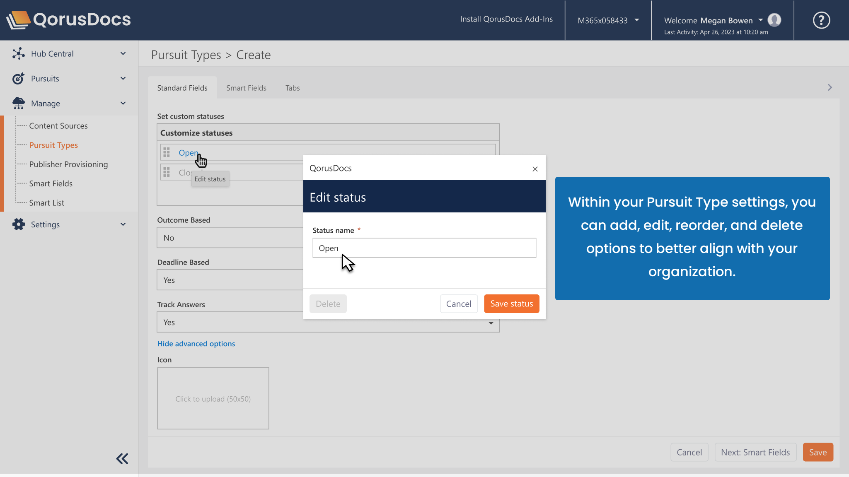Click the Hub Central menu label
849x477 pixels.
52,53
